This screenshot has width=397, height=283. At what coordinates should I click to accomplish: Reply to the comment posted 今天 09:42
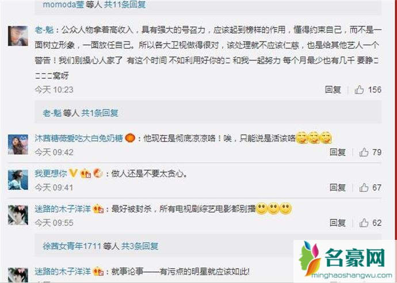(x=338, y=152)
